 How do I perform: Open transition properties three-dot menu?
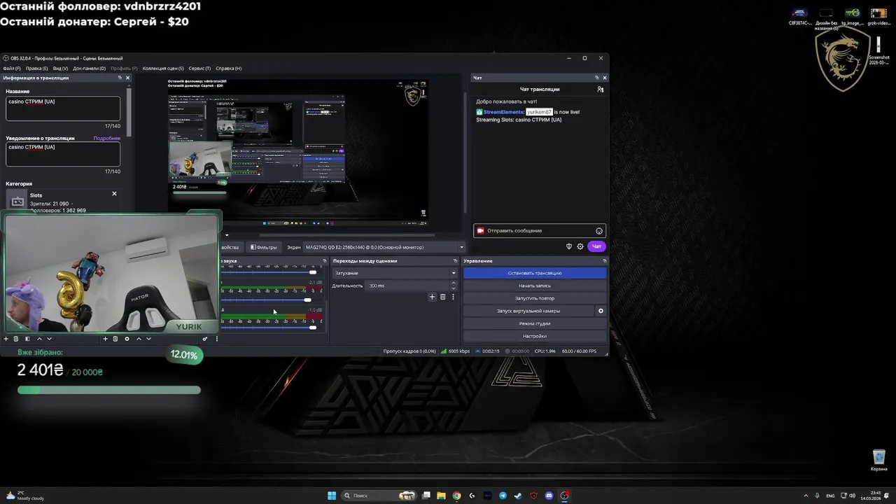tap(453, 297)
